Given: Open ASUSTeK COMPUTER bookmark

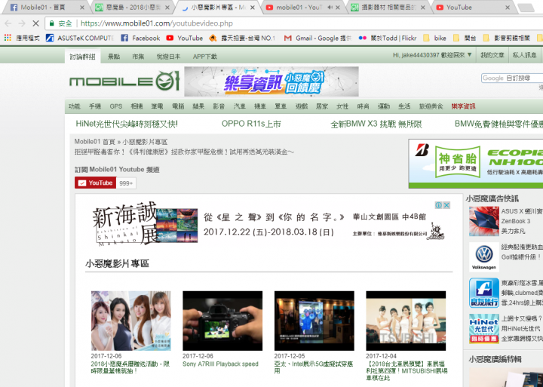Looking at the screenshot, I should point(80,38).
